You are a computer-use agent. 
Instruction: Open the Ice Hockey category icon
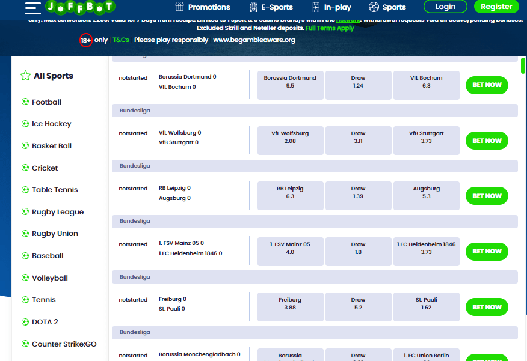[x=26, y=124]
